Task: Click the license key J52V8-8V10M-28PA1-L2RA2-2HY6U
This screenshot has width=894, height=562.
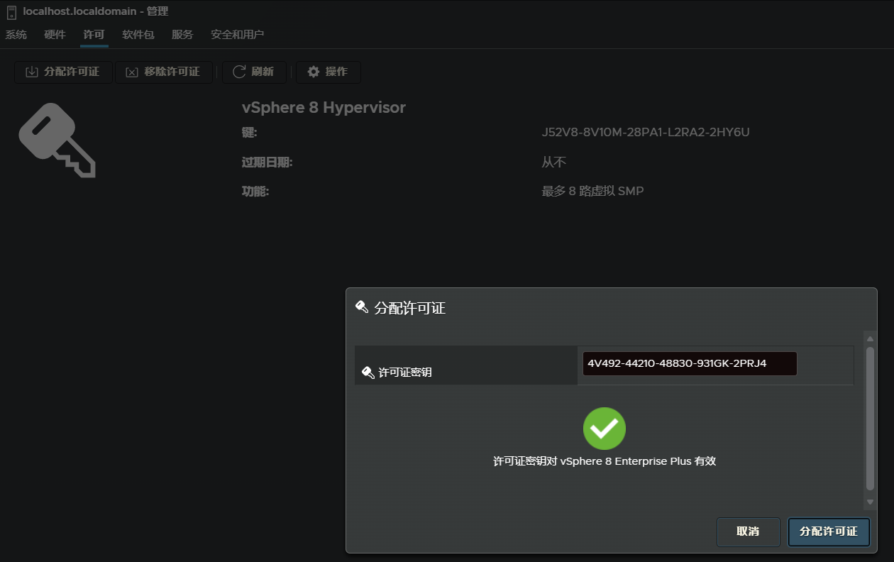Action: pos(646,133)
